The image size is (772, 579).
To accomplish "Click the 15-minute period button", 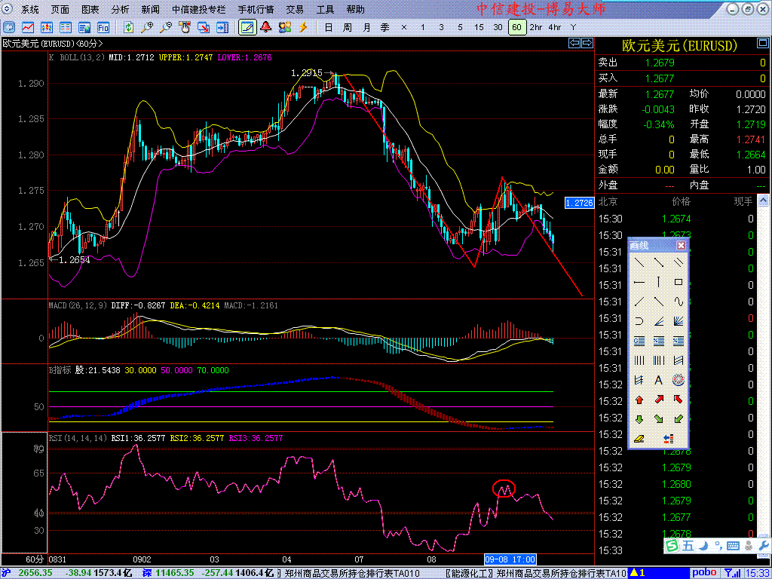I will 479,27.
